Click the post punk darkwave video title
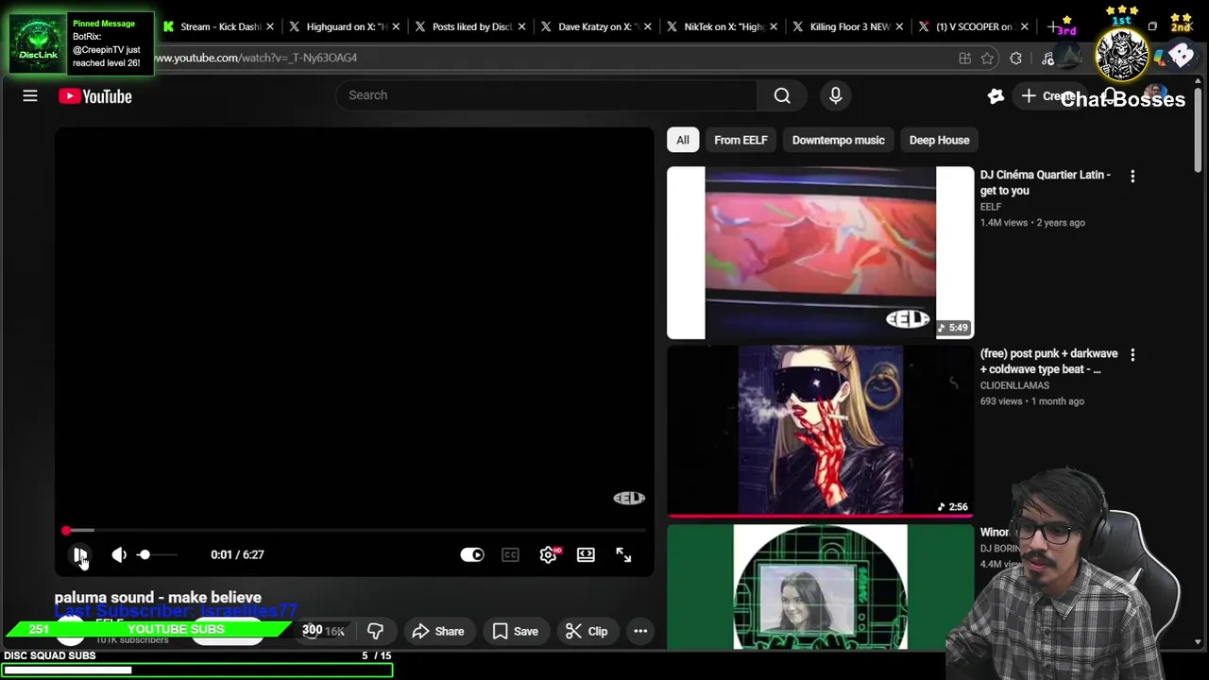Screen dimensions: 1209x680 coord(1048,361)
